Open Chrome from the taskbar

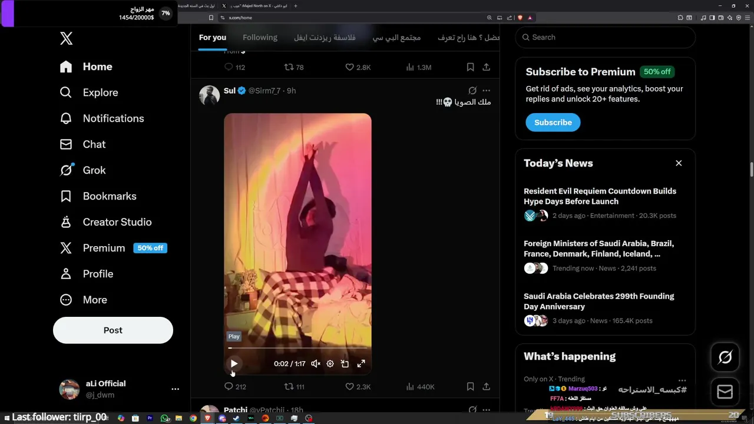point(193,418)
